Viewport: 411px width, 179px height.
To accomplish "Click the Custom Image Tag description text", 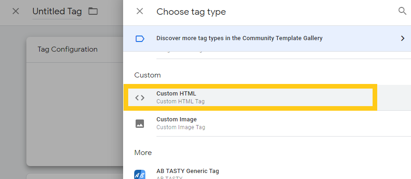I will (x=181, y=127).
